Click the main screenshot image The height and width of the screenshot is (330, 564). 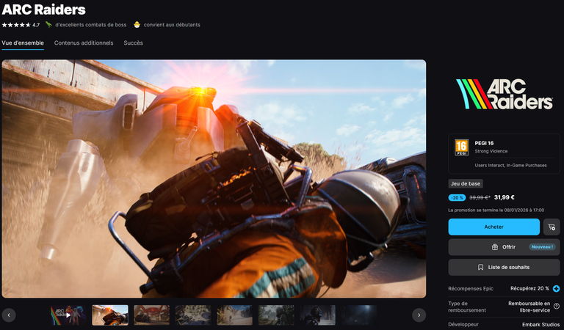214,178
